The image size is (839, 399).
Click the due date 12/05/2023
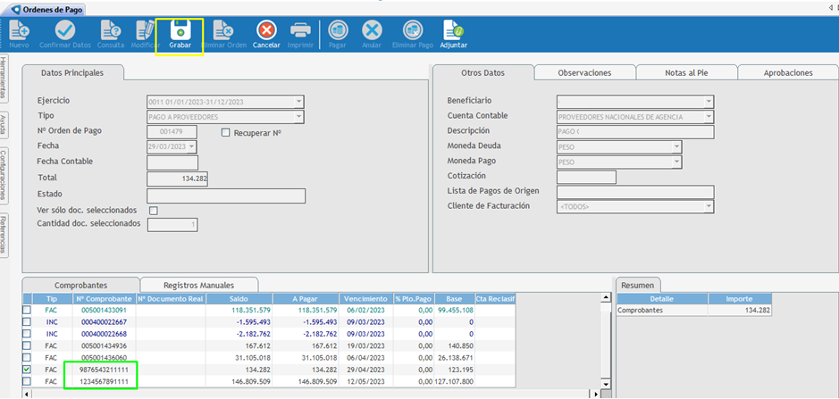point(365,382)
